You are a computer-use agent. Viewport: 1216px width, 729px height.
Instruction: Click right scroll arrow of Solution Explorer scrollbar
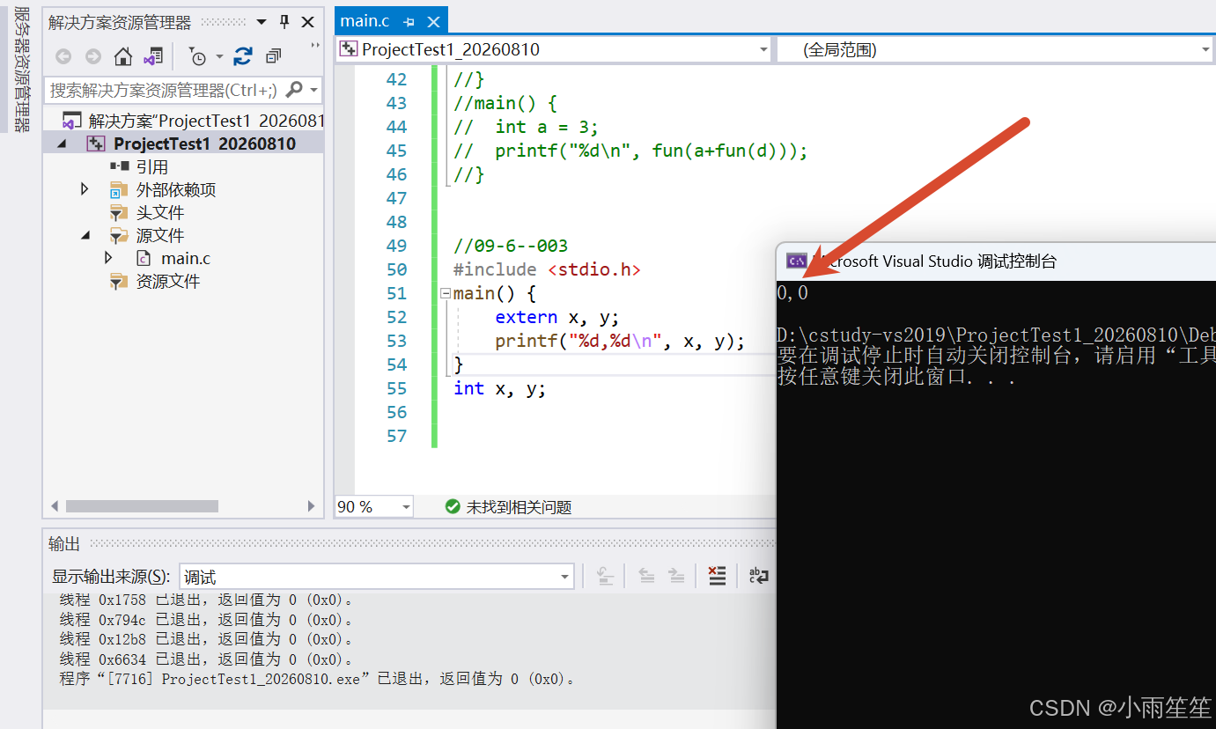[311, 506]
